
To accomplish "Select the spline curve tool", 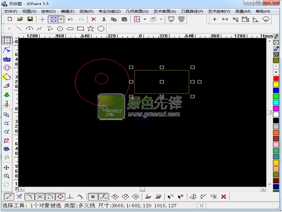I will [x=39, y=29].
